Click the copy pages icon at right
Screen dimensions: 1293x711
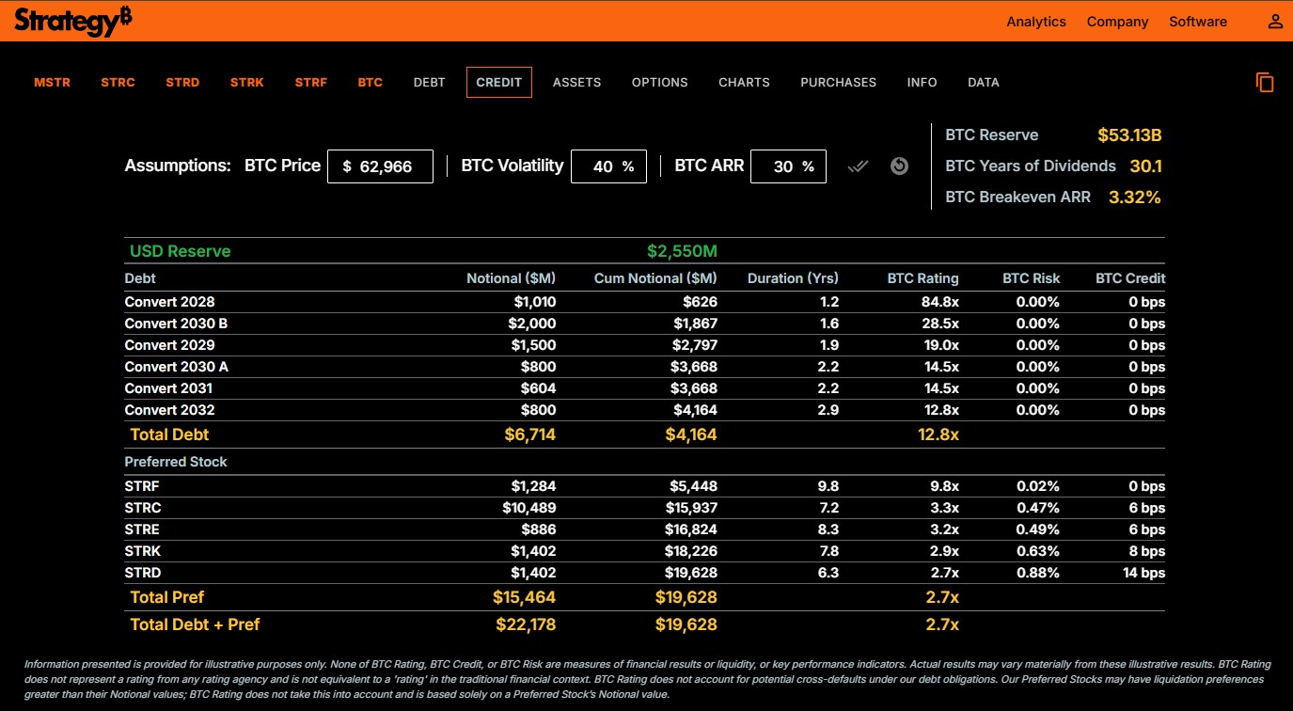[x=1265, y=83]
